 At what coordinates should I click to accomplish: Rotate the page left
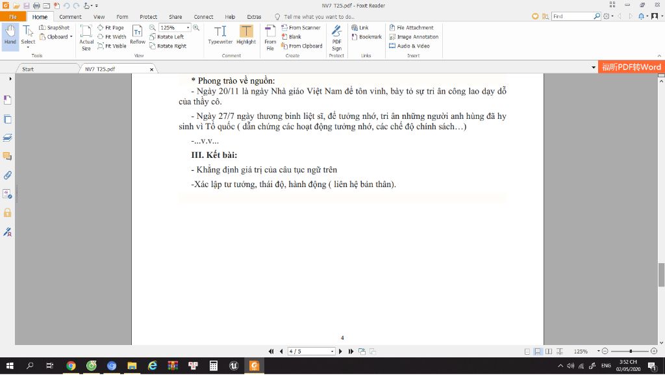coord(166,37)
